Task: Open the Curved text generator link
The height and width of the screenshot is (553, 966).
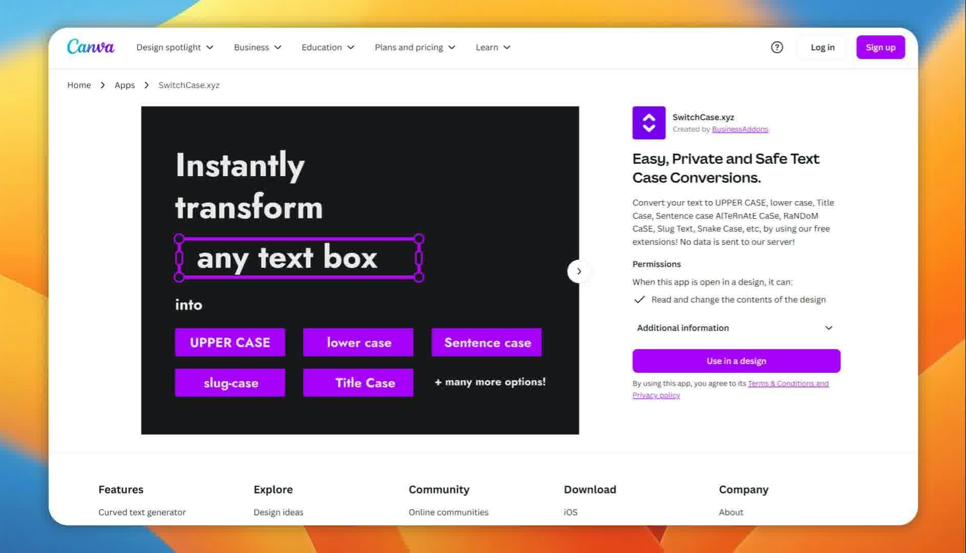Action: [142, 512]
